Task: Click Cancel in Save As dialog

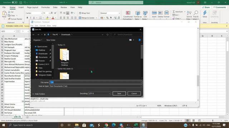Action: click(x=134, y=94)
